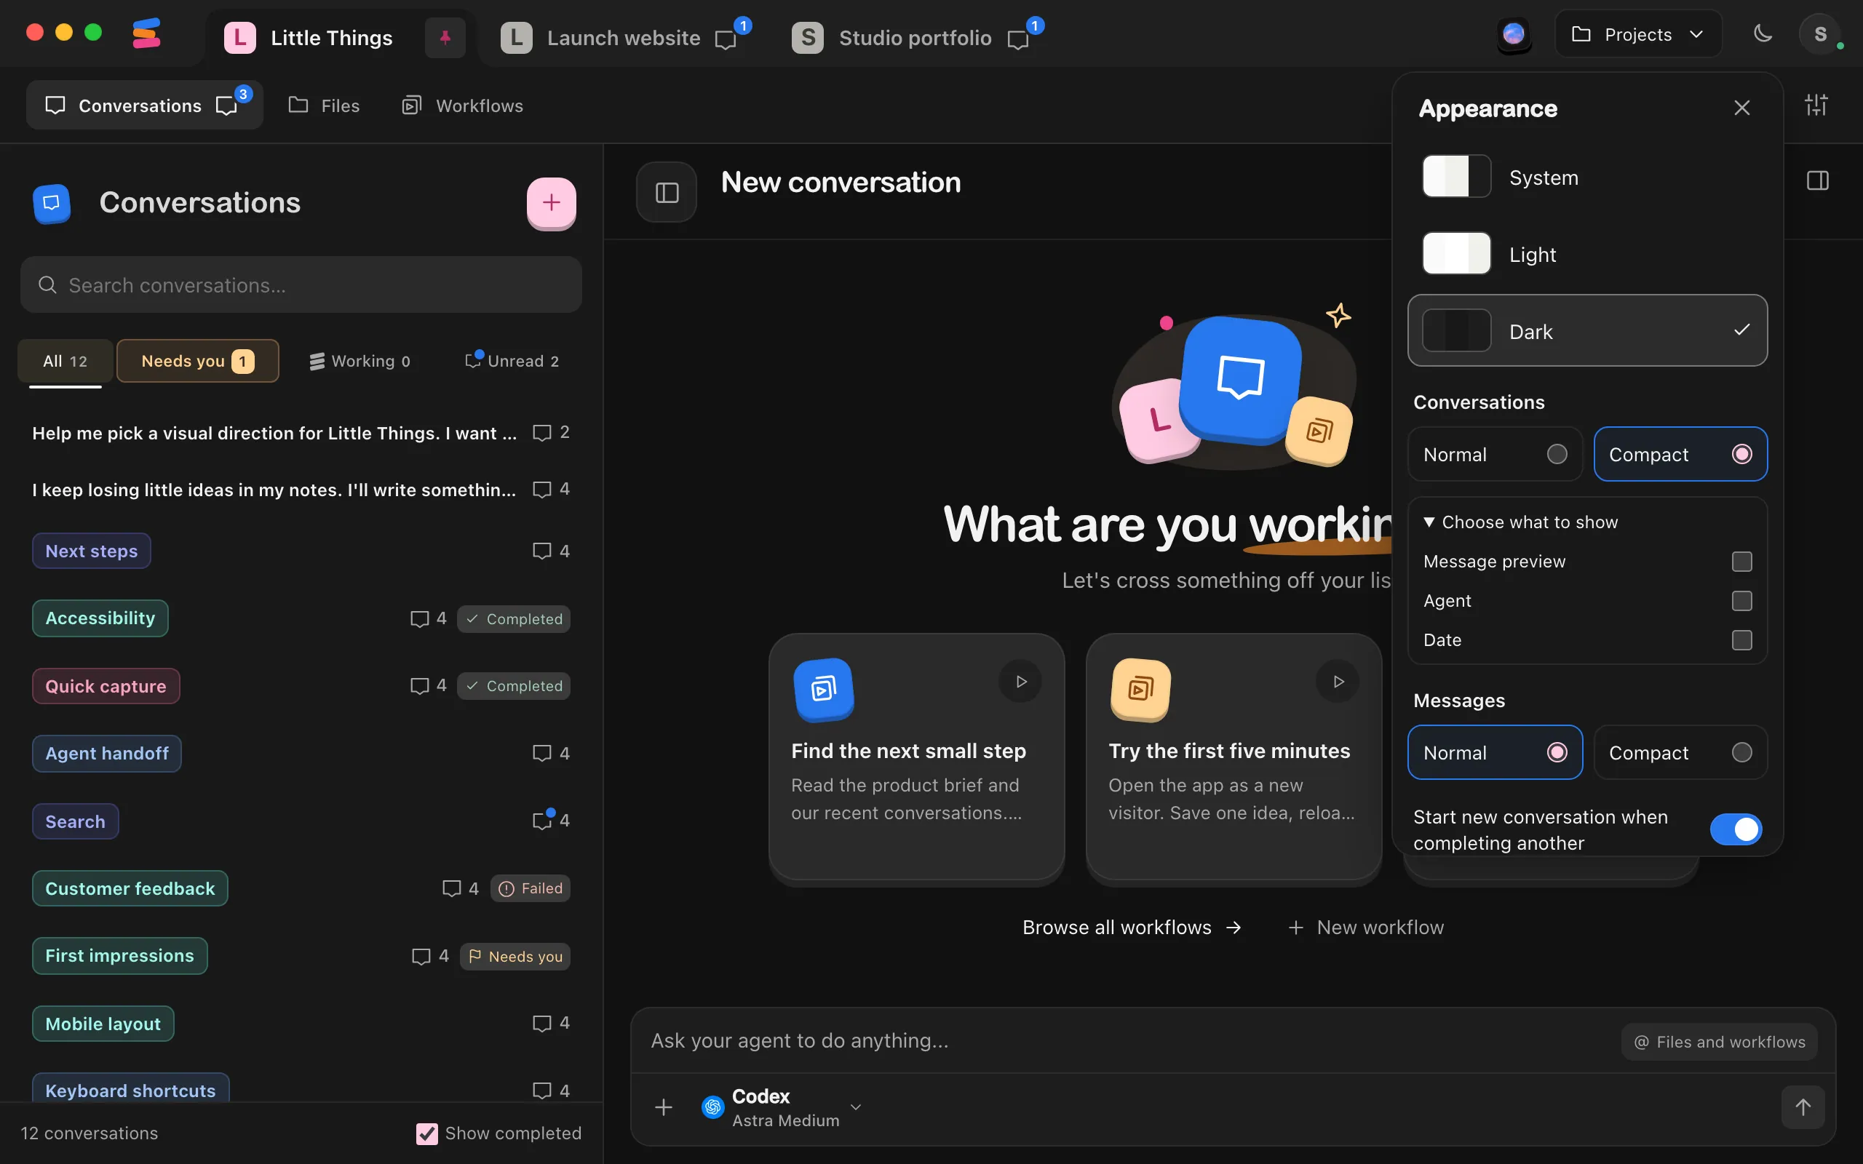Toggle the left sidebar panel icon
Screen dimensions: 1863x1164
point(667,191)
